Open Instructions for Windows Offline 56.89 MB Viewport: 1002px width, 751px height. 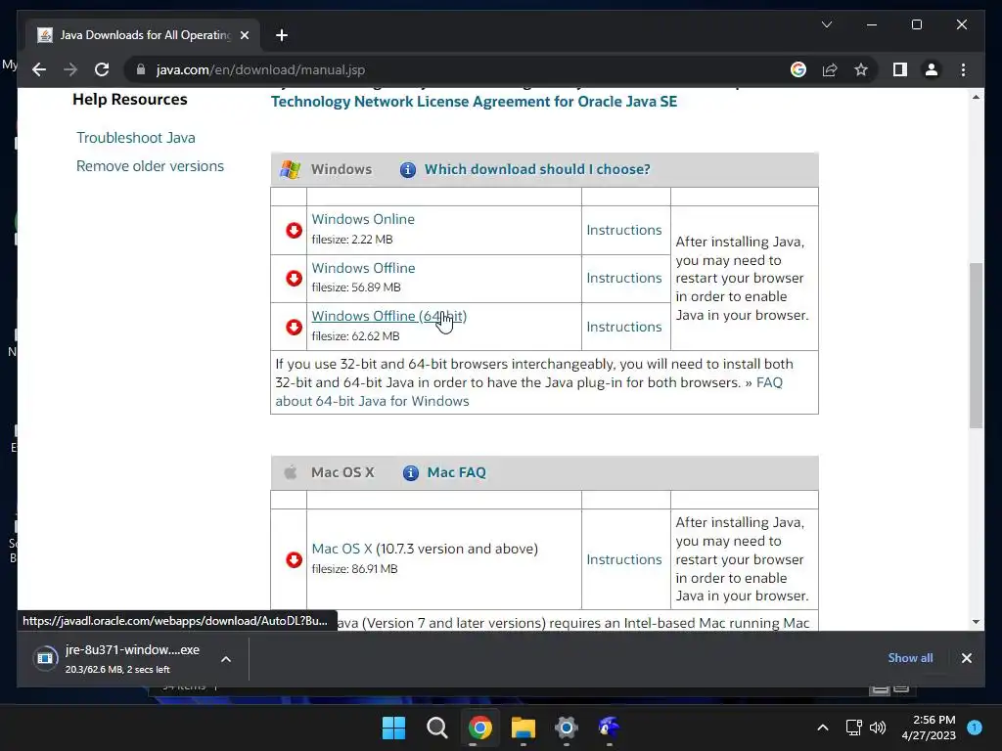coord(624,278)
